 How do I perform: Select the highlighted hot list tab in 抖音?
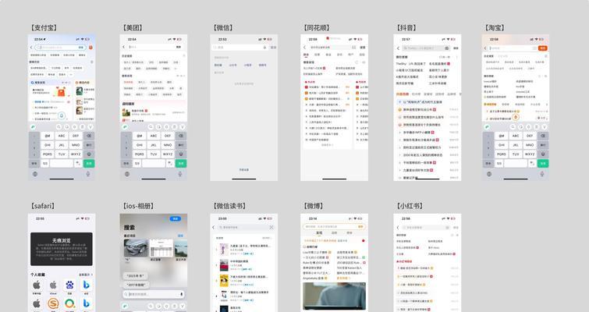pyautogui.click(x=403, y=94)
